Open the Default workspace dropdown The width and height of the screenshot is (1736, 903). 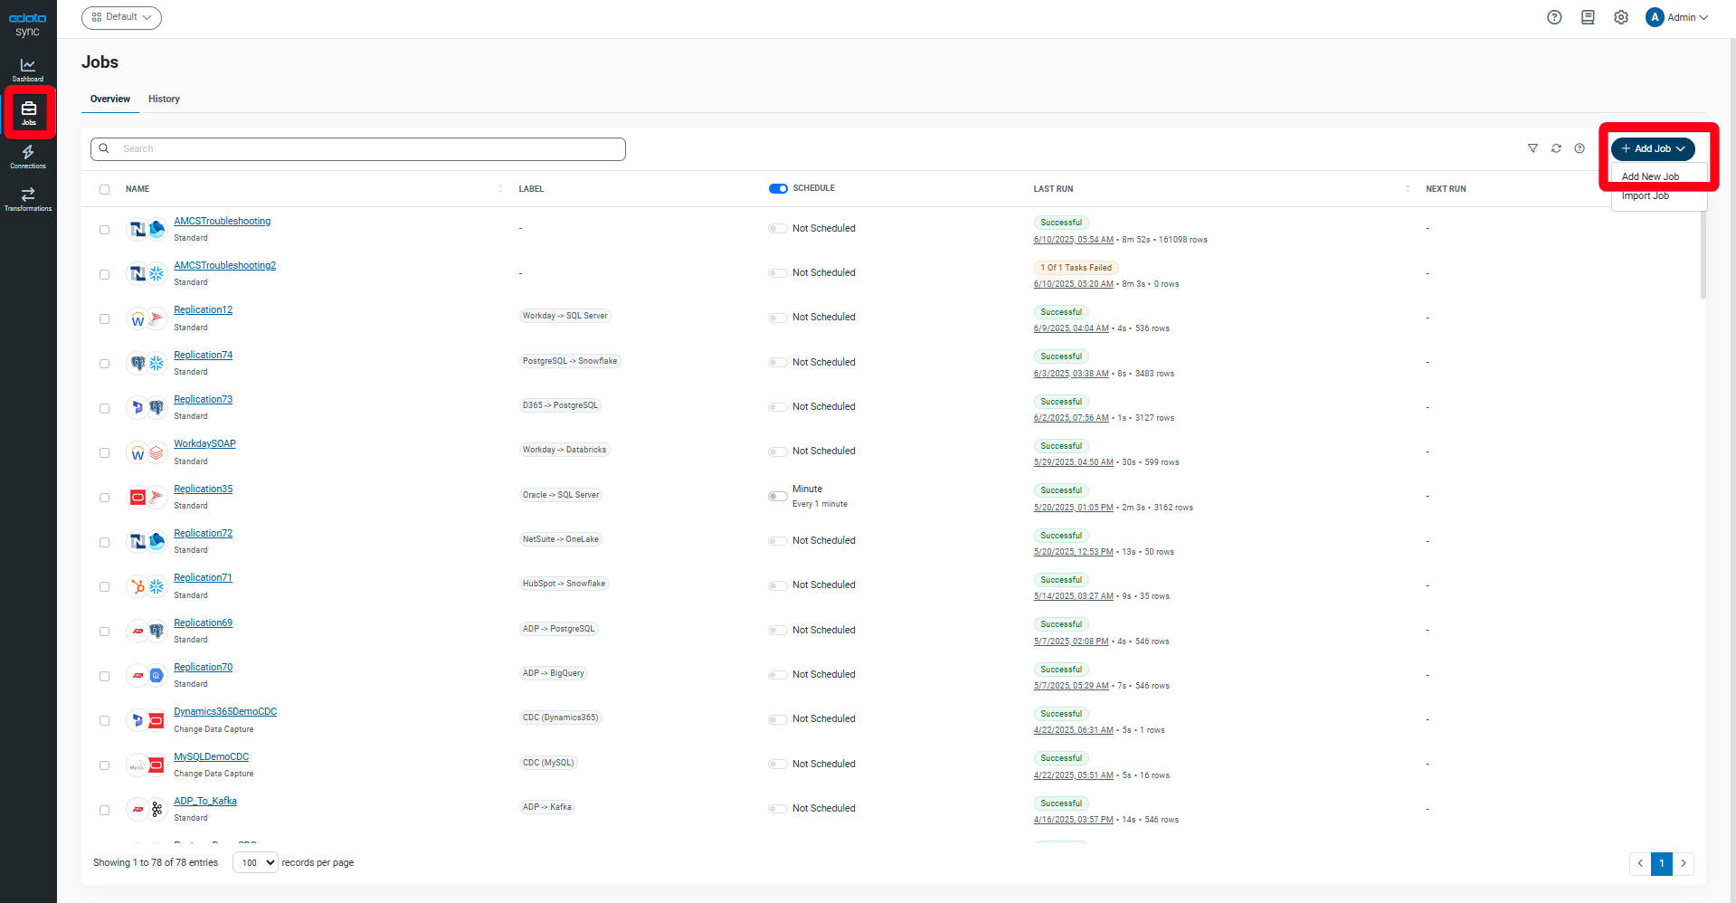[x=121, y=17]
